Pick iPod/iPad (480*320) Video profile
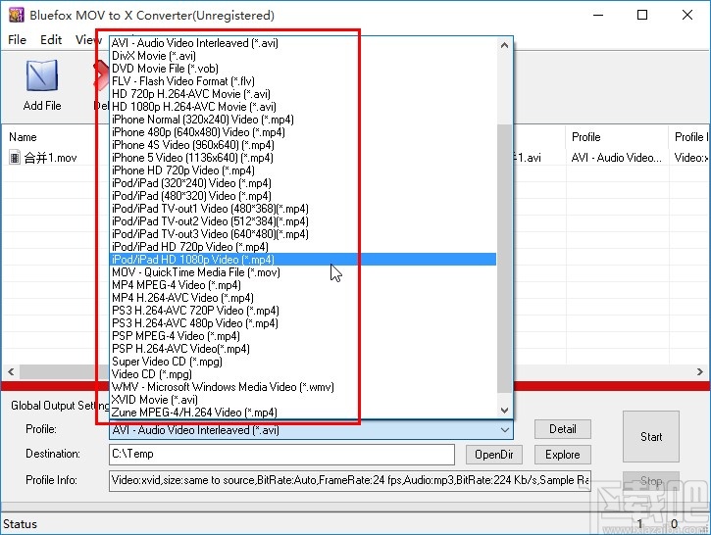711x535 pixels. (303, 196)
